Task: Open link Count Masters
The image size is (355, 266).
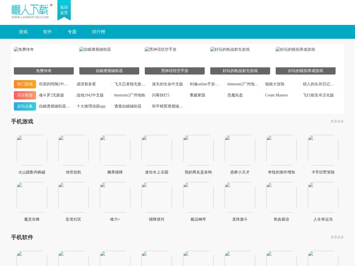Action: pos(277,95)
